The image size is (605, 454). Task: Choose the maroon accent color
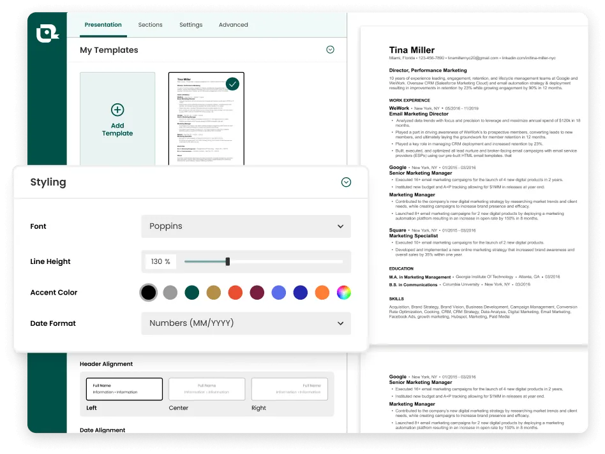(x=257, y=293)
